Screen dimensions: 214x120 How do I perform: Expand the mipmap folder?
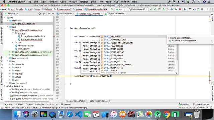tap(10, 74)
